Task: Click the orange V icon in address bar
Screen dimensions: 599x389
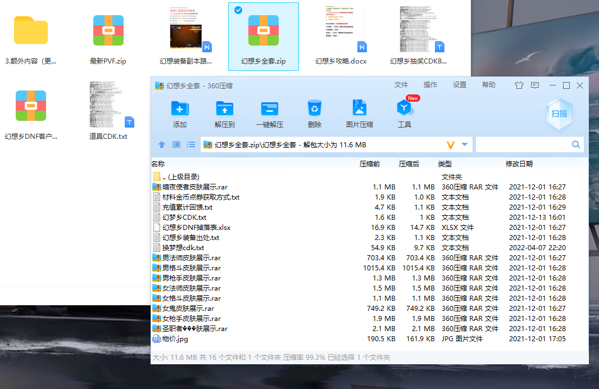Action: [451, 145]
